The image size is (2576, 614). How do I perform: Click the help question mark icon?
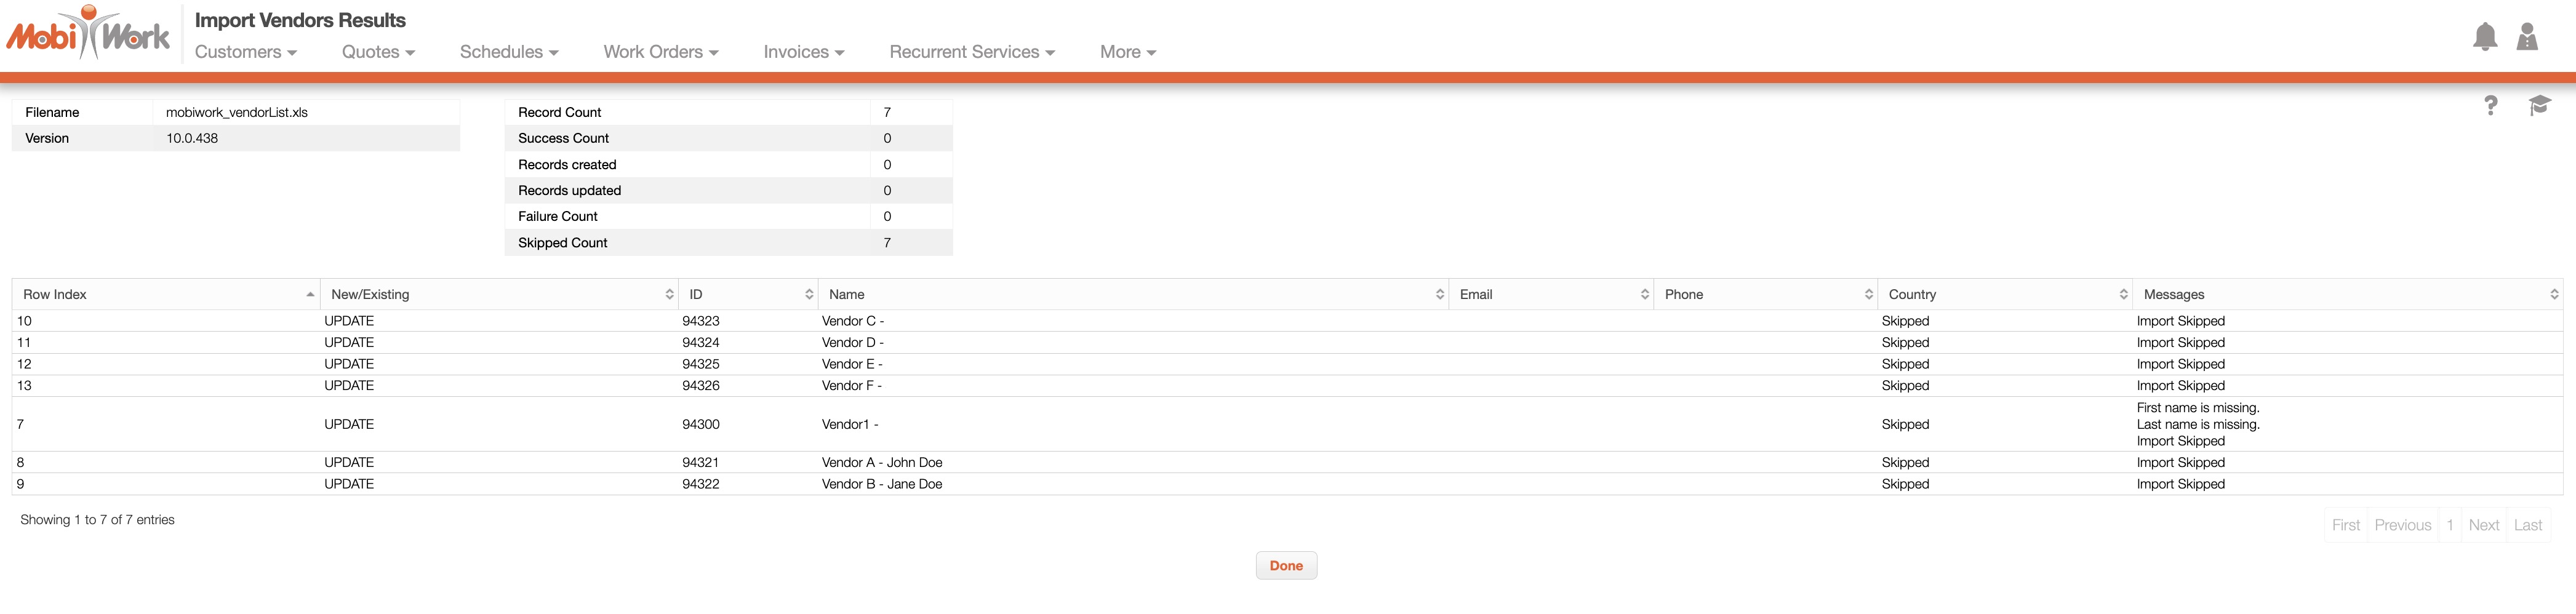pos(2490,106)
